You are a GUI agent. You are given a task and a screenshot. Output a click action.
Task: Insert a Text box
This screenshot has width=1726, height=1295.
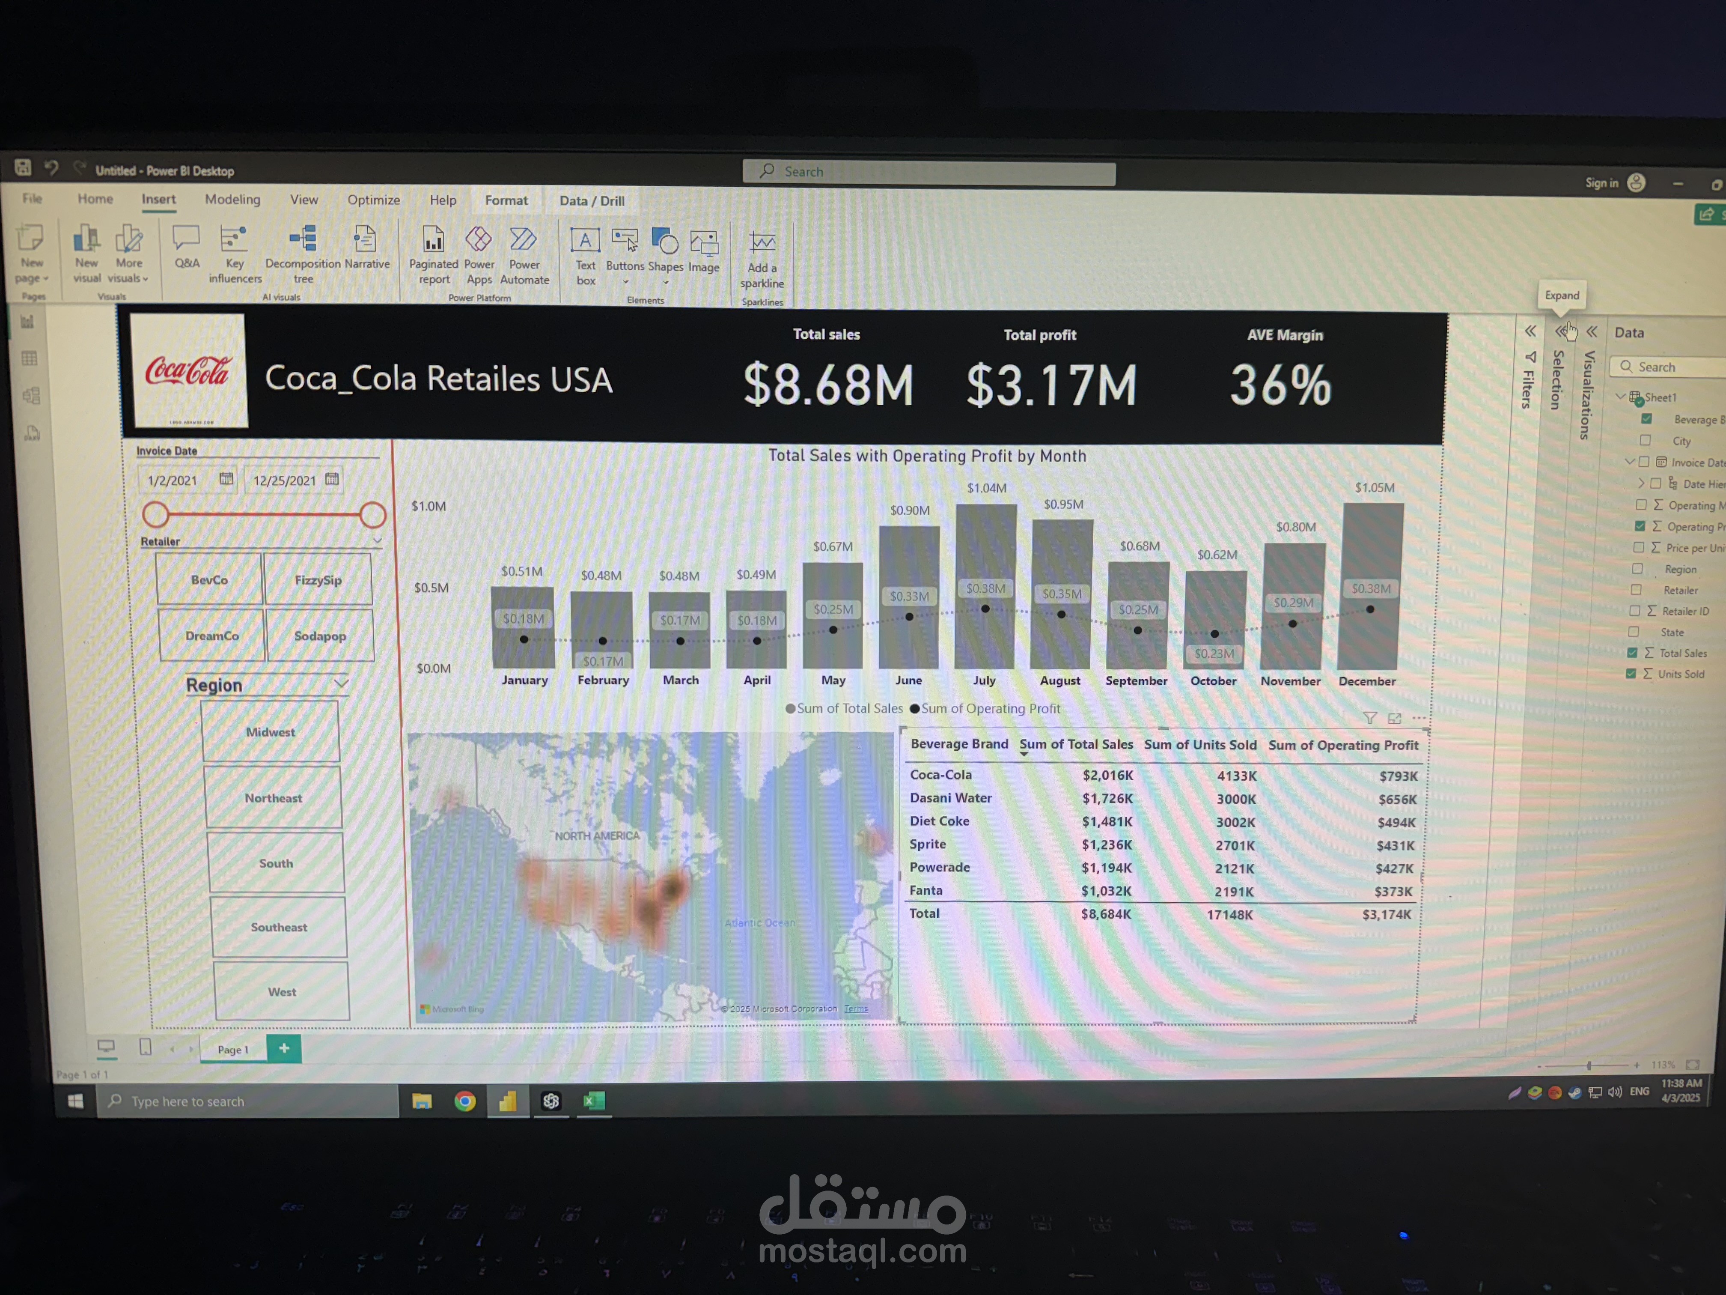(x=585, y=256)
